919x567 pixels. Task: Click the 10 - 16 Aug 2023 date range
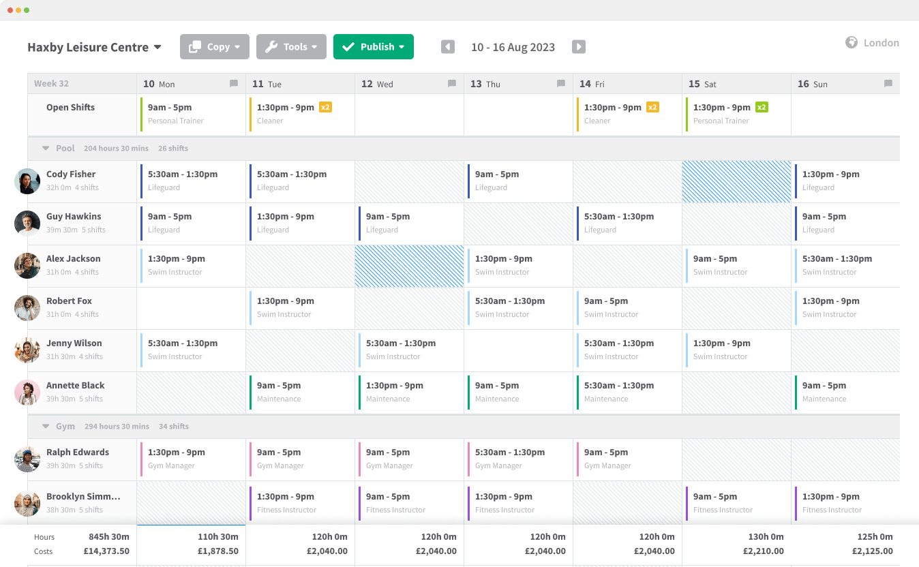513,46
